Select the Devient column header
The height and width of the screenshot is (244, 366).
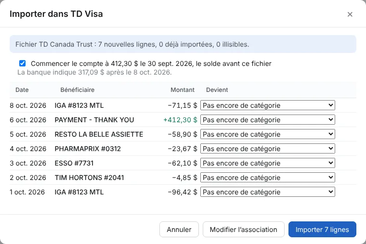pyautogui.click(x=217, y=90)
